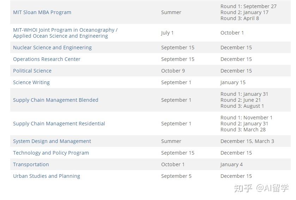Open Urban Studies and Planning link

click(x=47, y=176)
